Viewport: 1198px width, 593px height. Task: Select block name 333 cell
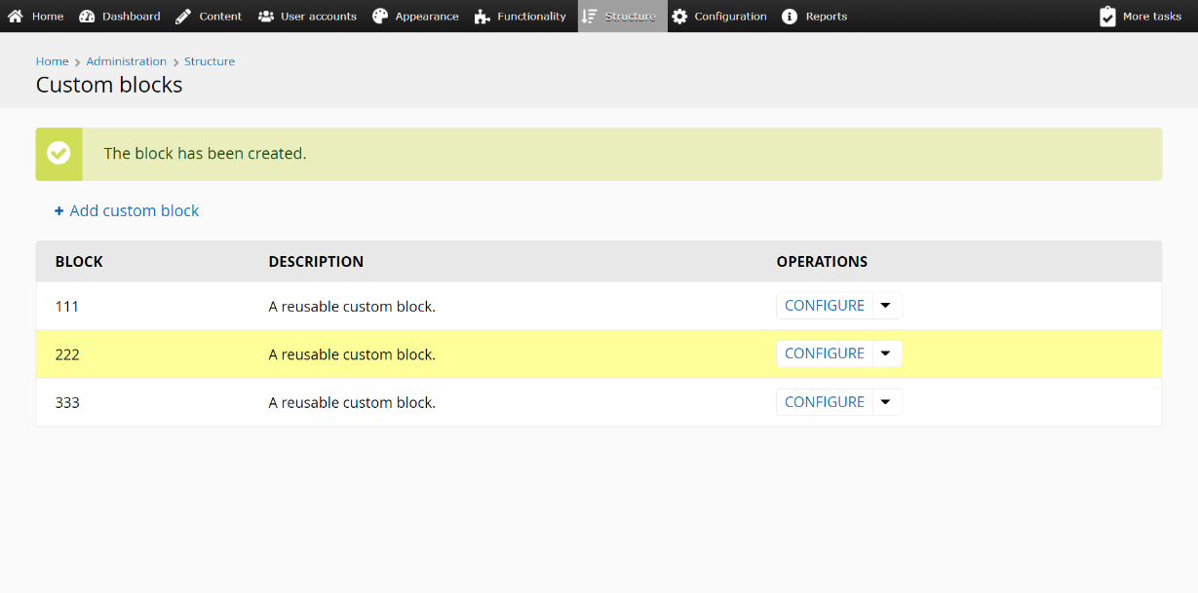pyautogui.click(x=67, y=403)
